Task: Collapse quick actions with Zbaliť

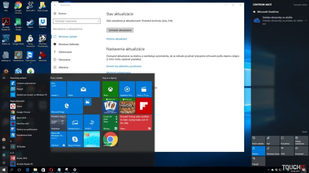Action: tap(304, 132)
